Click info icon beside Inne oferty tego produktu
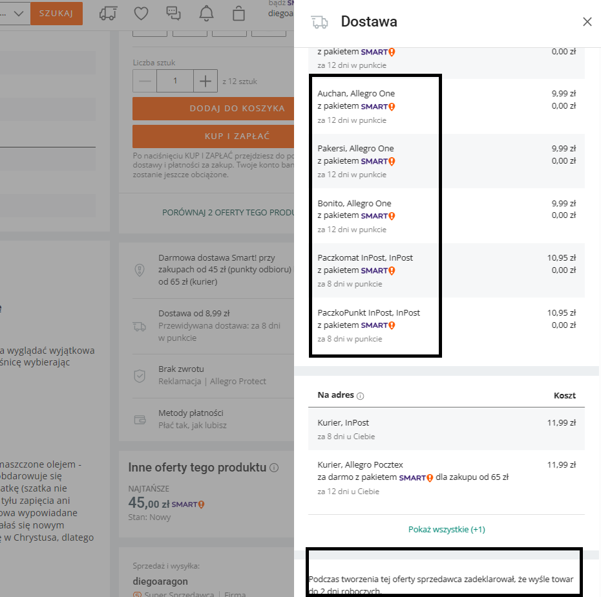The image size is (601, 597). 274,468
